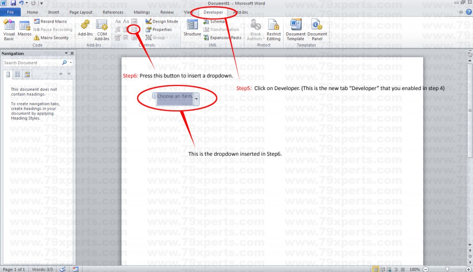Click the zoom slider handle
The width and height of the screenshot is (473, 272).
(447, 269)
